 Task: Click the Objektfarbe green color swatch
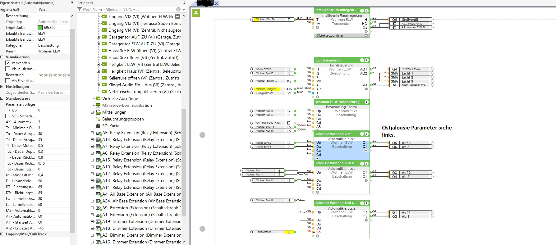(40, 28)
